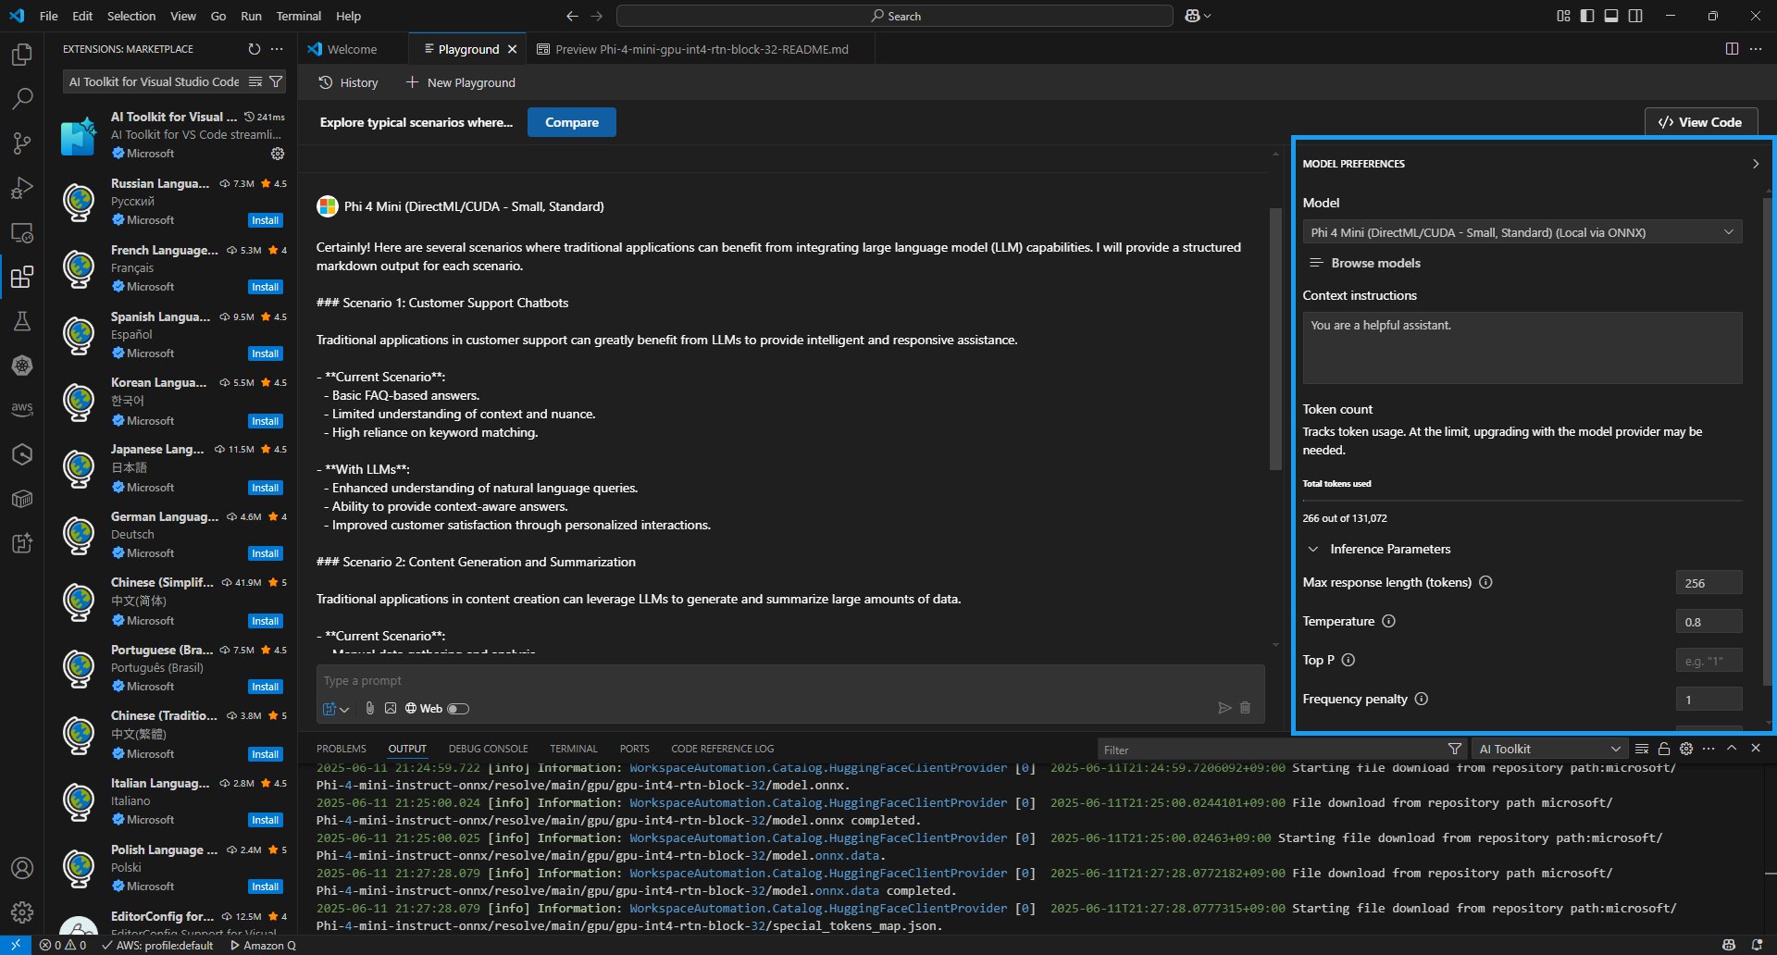Collapse the Inference Parameters section
The height and width of the screenshot is (955, 1777).
tap(1313, 549)
